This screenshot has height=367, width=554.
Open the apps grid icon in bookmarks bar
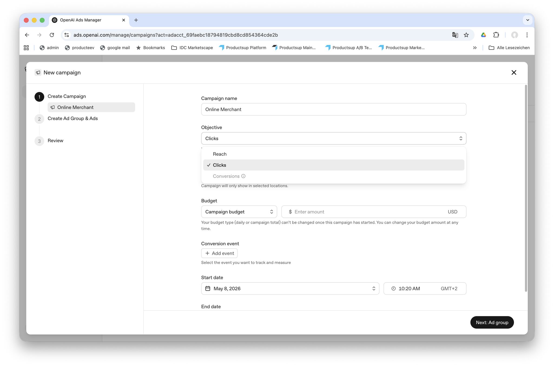pyautogui.click(x=26, y=48)
